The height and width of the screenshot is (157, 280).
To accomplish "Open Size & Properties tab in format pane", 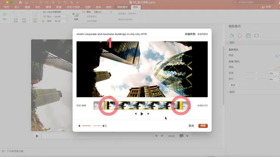I will (248, 35).
